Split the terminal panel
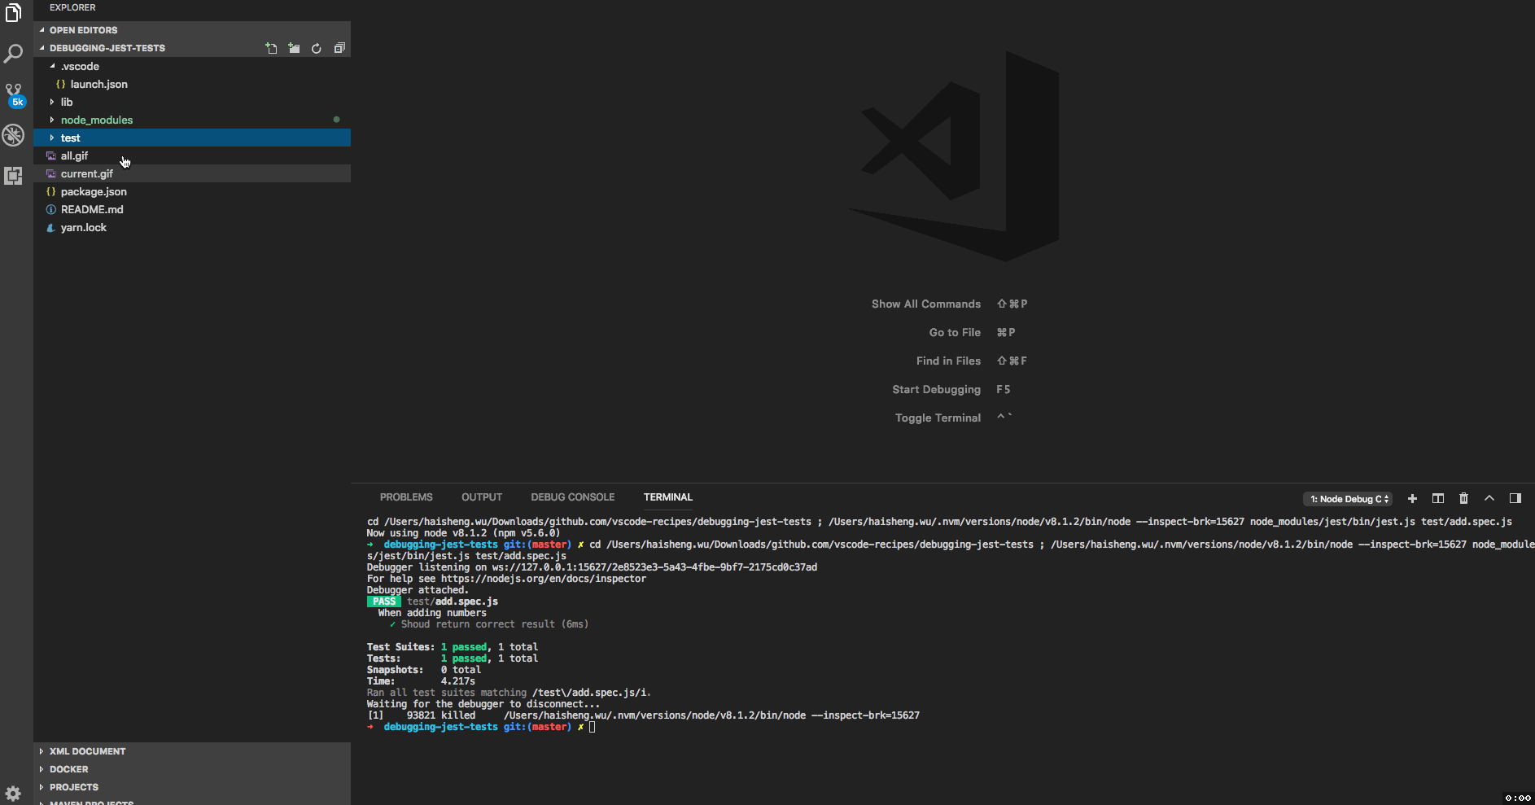This screenshot has width=1535, height=805. pos(1438,499)
